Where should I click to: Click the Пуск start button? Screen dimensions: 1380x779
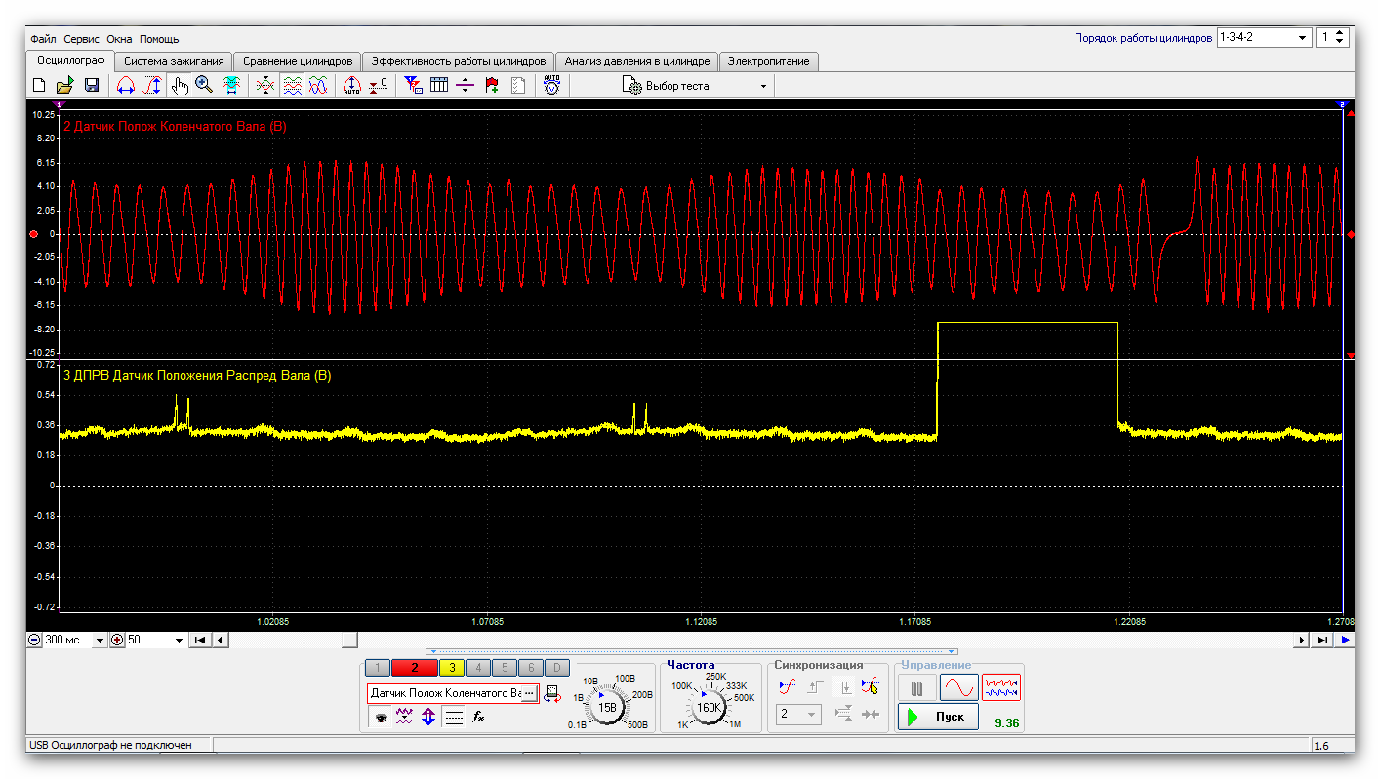click(938, 717)
